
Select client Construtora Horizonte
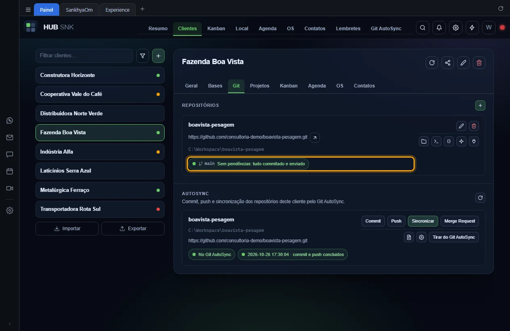(100, 75)
